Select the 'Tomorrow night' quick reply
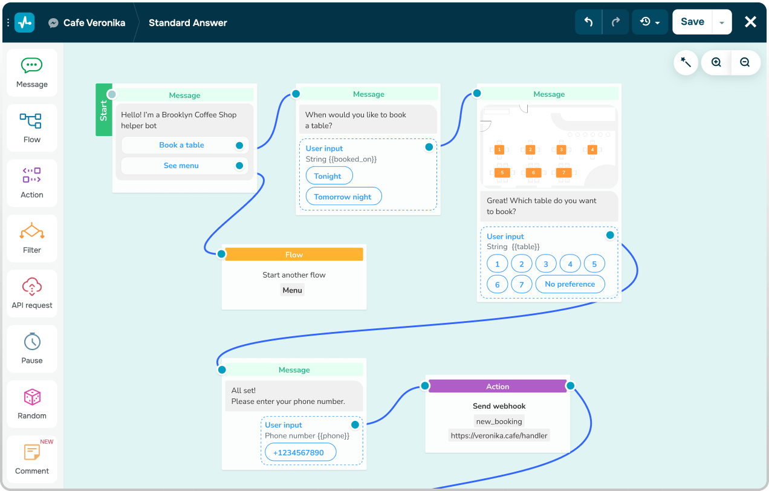The image size is (769, 491). point(343,197)
